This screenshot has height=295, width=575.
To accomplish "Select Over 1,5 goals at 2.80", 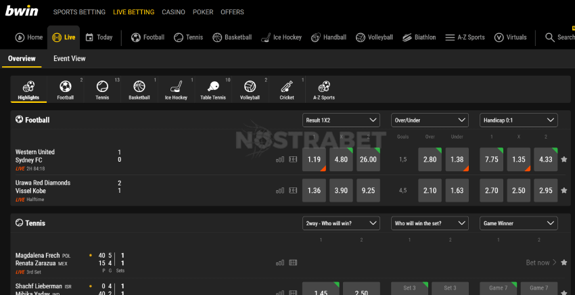I will click(x=430, y=160).
